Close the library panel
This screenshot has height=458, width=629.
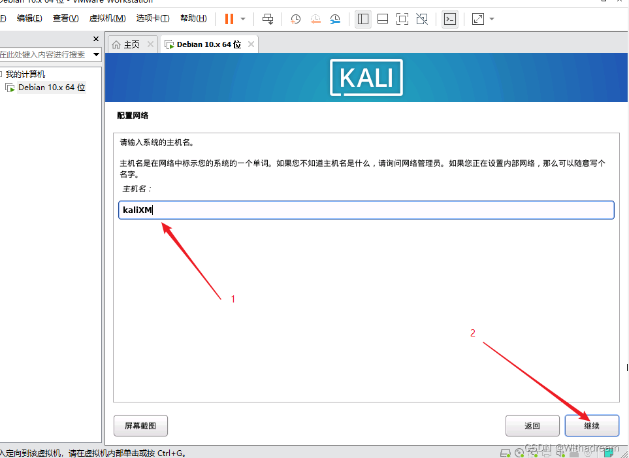pos(96,39)
